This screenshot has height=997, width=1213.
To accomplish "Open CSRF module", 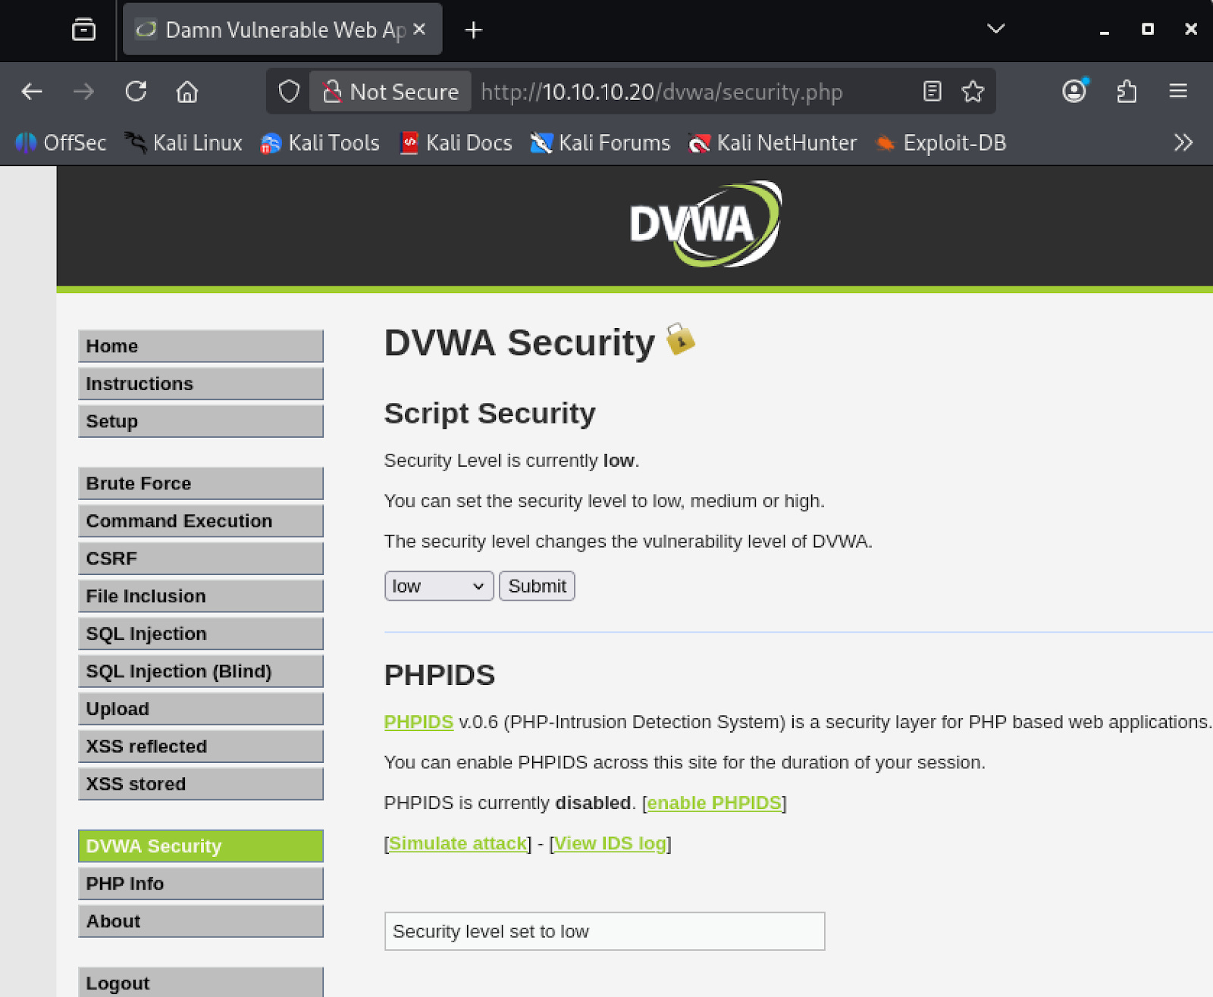I will click(201, 558).
